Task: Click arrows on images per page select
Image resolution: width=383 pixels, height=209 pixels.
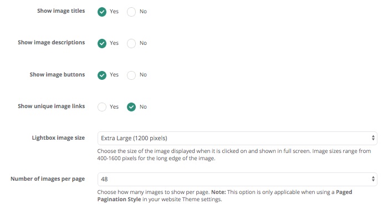Action: (373, 179)
